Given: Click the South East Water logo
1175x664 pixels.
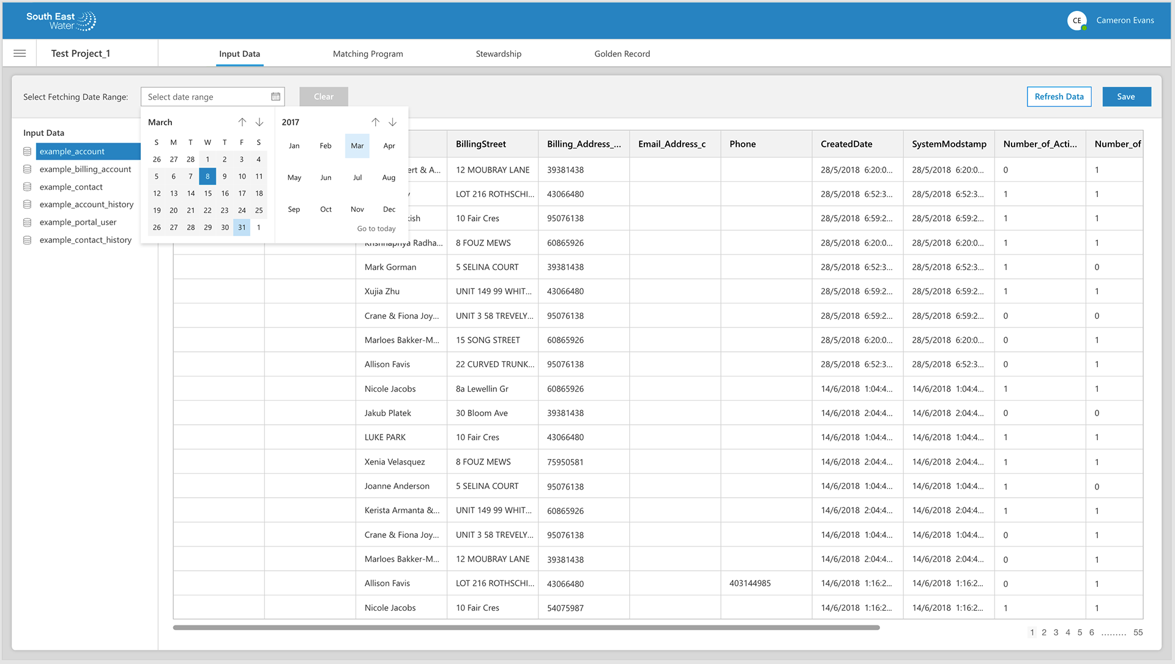Looking at the screenshot, I should pos(60,20).
